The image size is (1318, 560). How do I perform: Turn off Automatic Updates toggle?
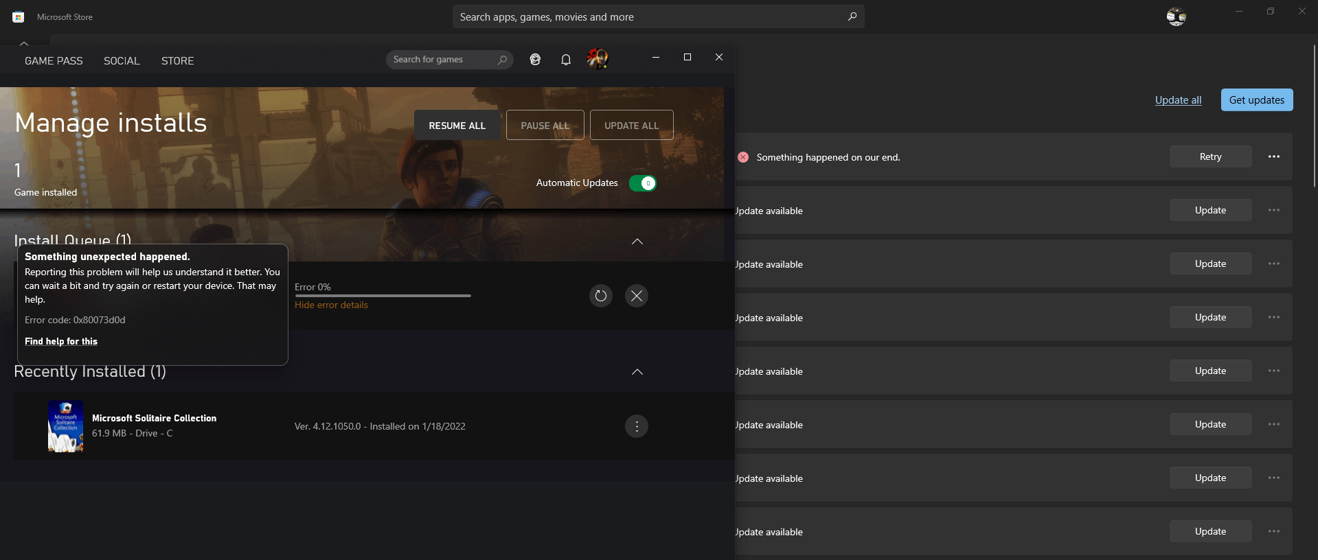click(643, 183)
